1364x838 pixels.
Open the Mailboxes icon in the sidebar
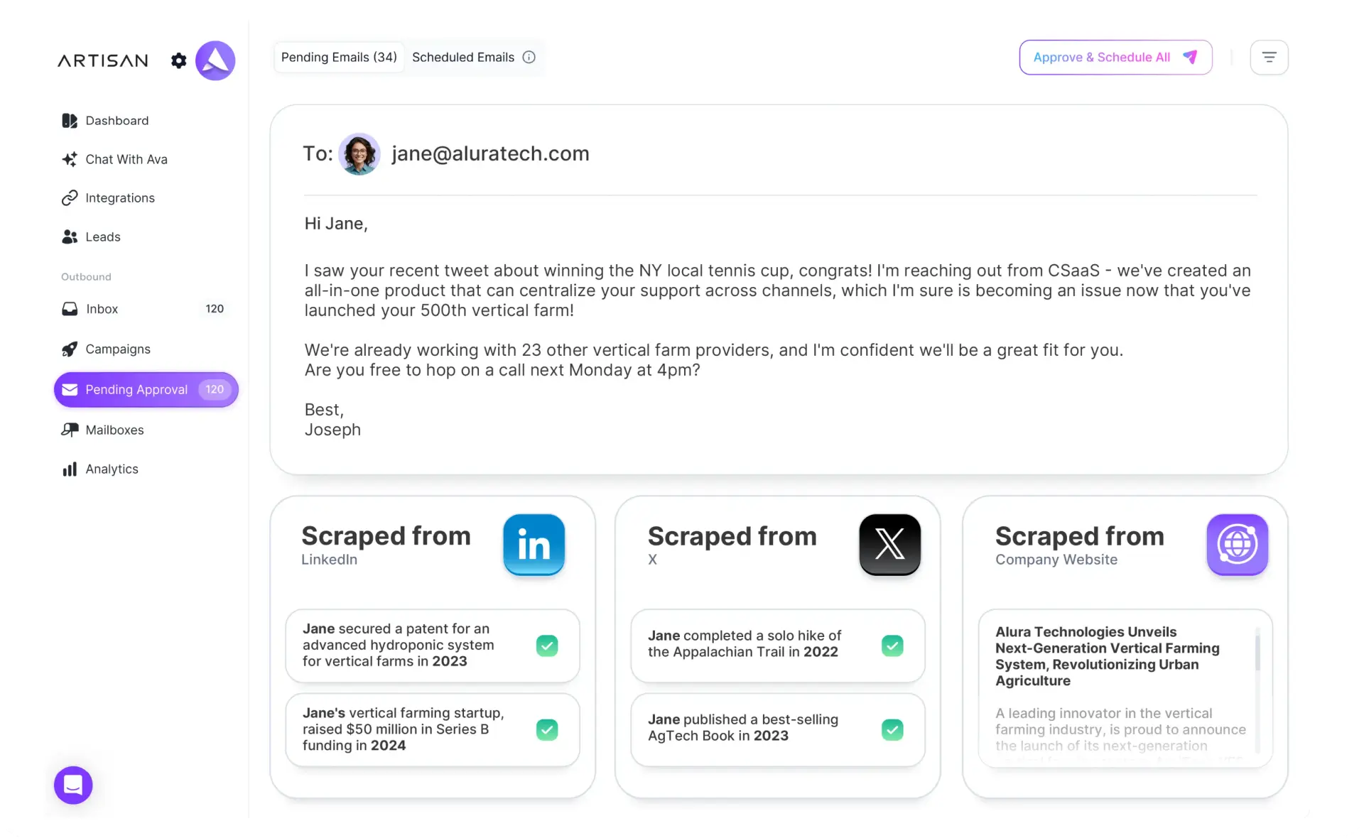pyautogui.click(x=69, y=430)
